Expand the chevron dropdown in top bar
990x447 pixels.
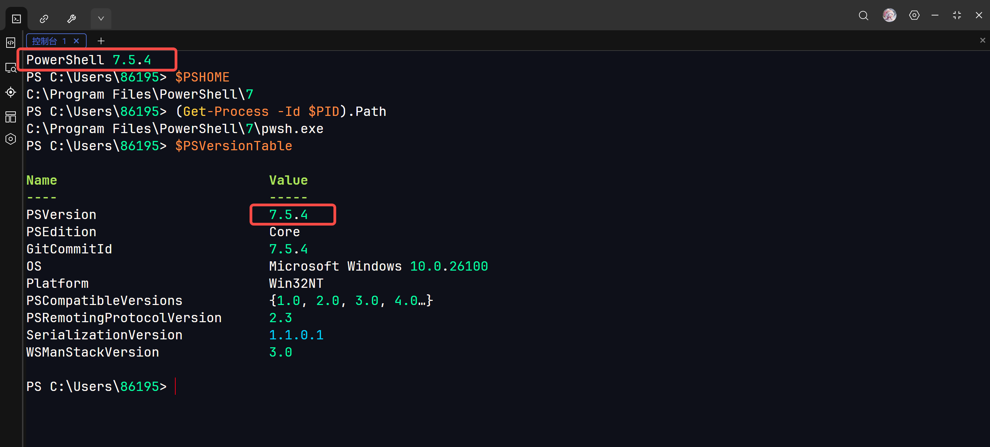(101, 19)
